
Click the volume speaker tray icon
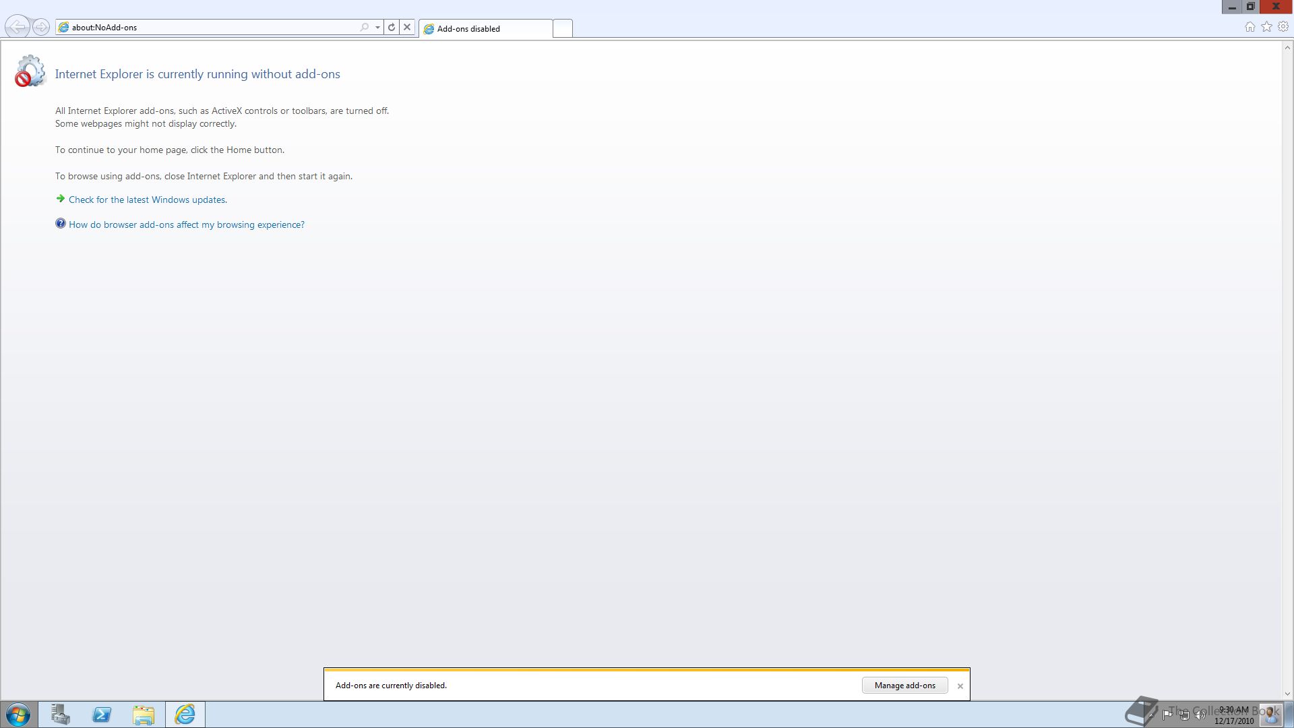click(1200, 715)
